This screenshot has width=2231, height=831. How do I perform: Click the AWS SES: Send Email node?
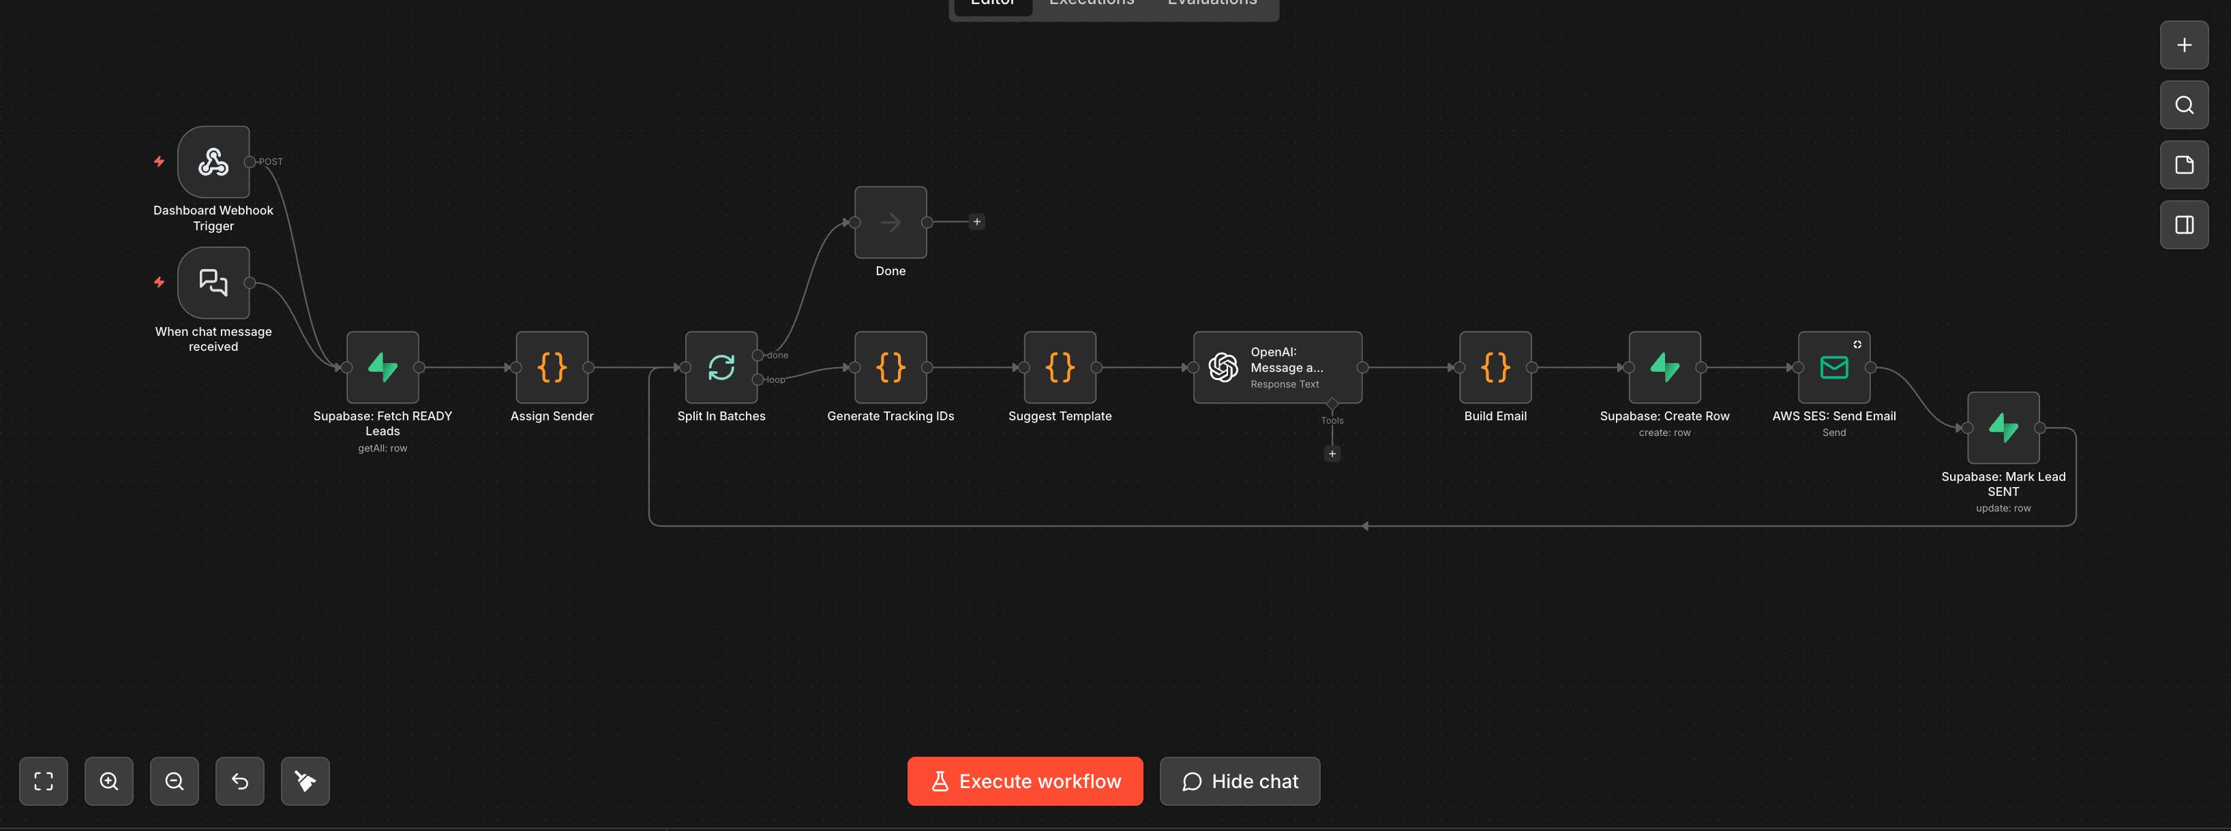[1833, 367]
